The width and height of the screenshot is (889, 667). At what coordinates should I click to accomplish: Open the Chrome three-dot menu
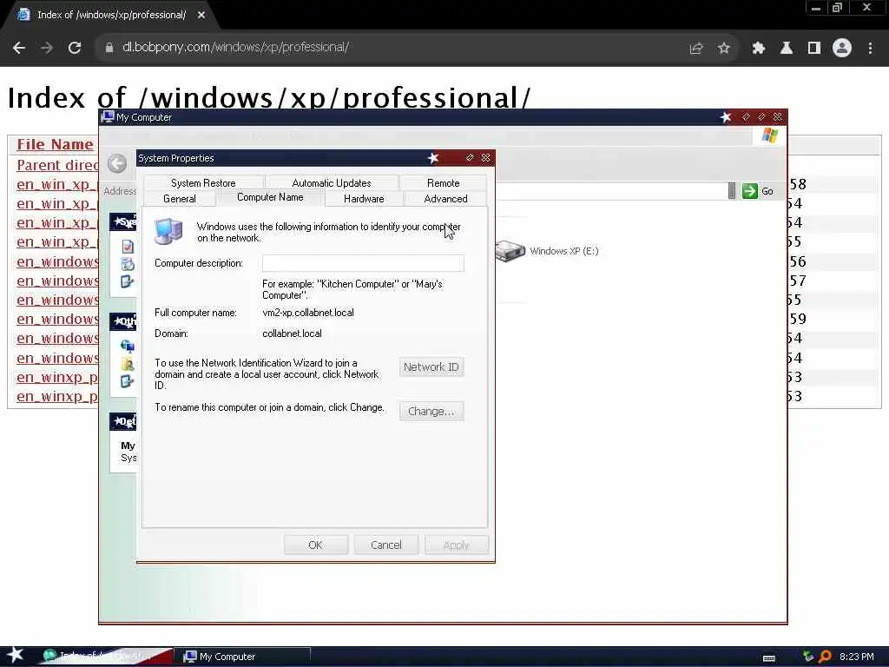pyautogui.click(x=870, y=49)
